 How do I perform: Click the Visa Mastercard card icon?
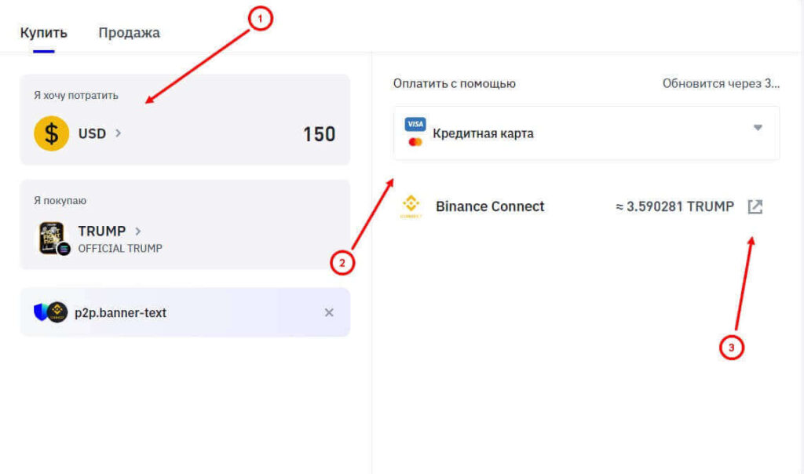pyautogui.click(x=415, y=132)
